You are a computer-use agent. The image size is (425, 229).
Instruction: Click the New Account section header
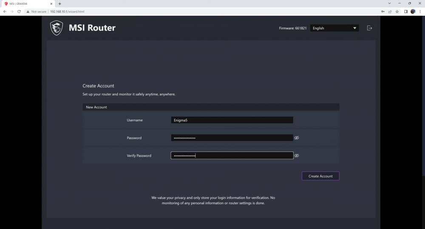(211, 107)
